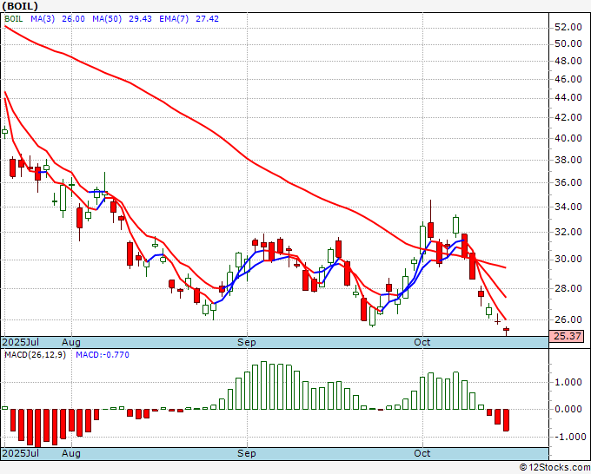Click the 1.000 MACD axis label
This screenshot has height=474, width=591.
[568, 383]
